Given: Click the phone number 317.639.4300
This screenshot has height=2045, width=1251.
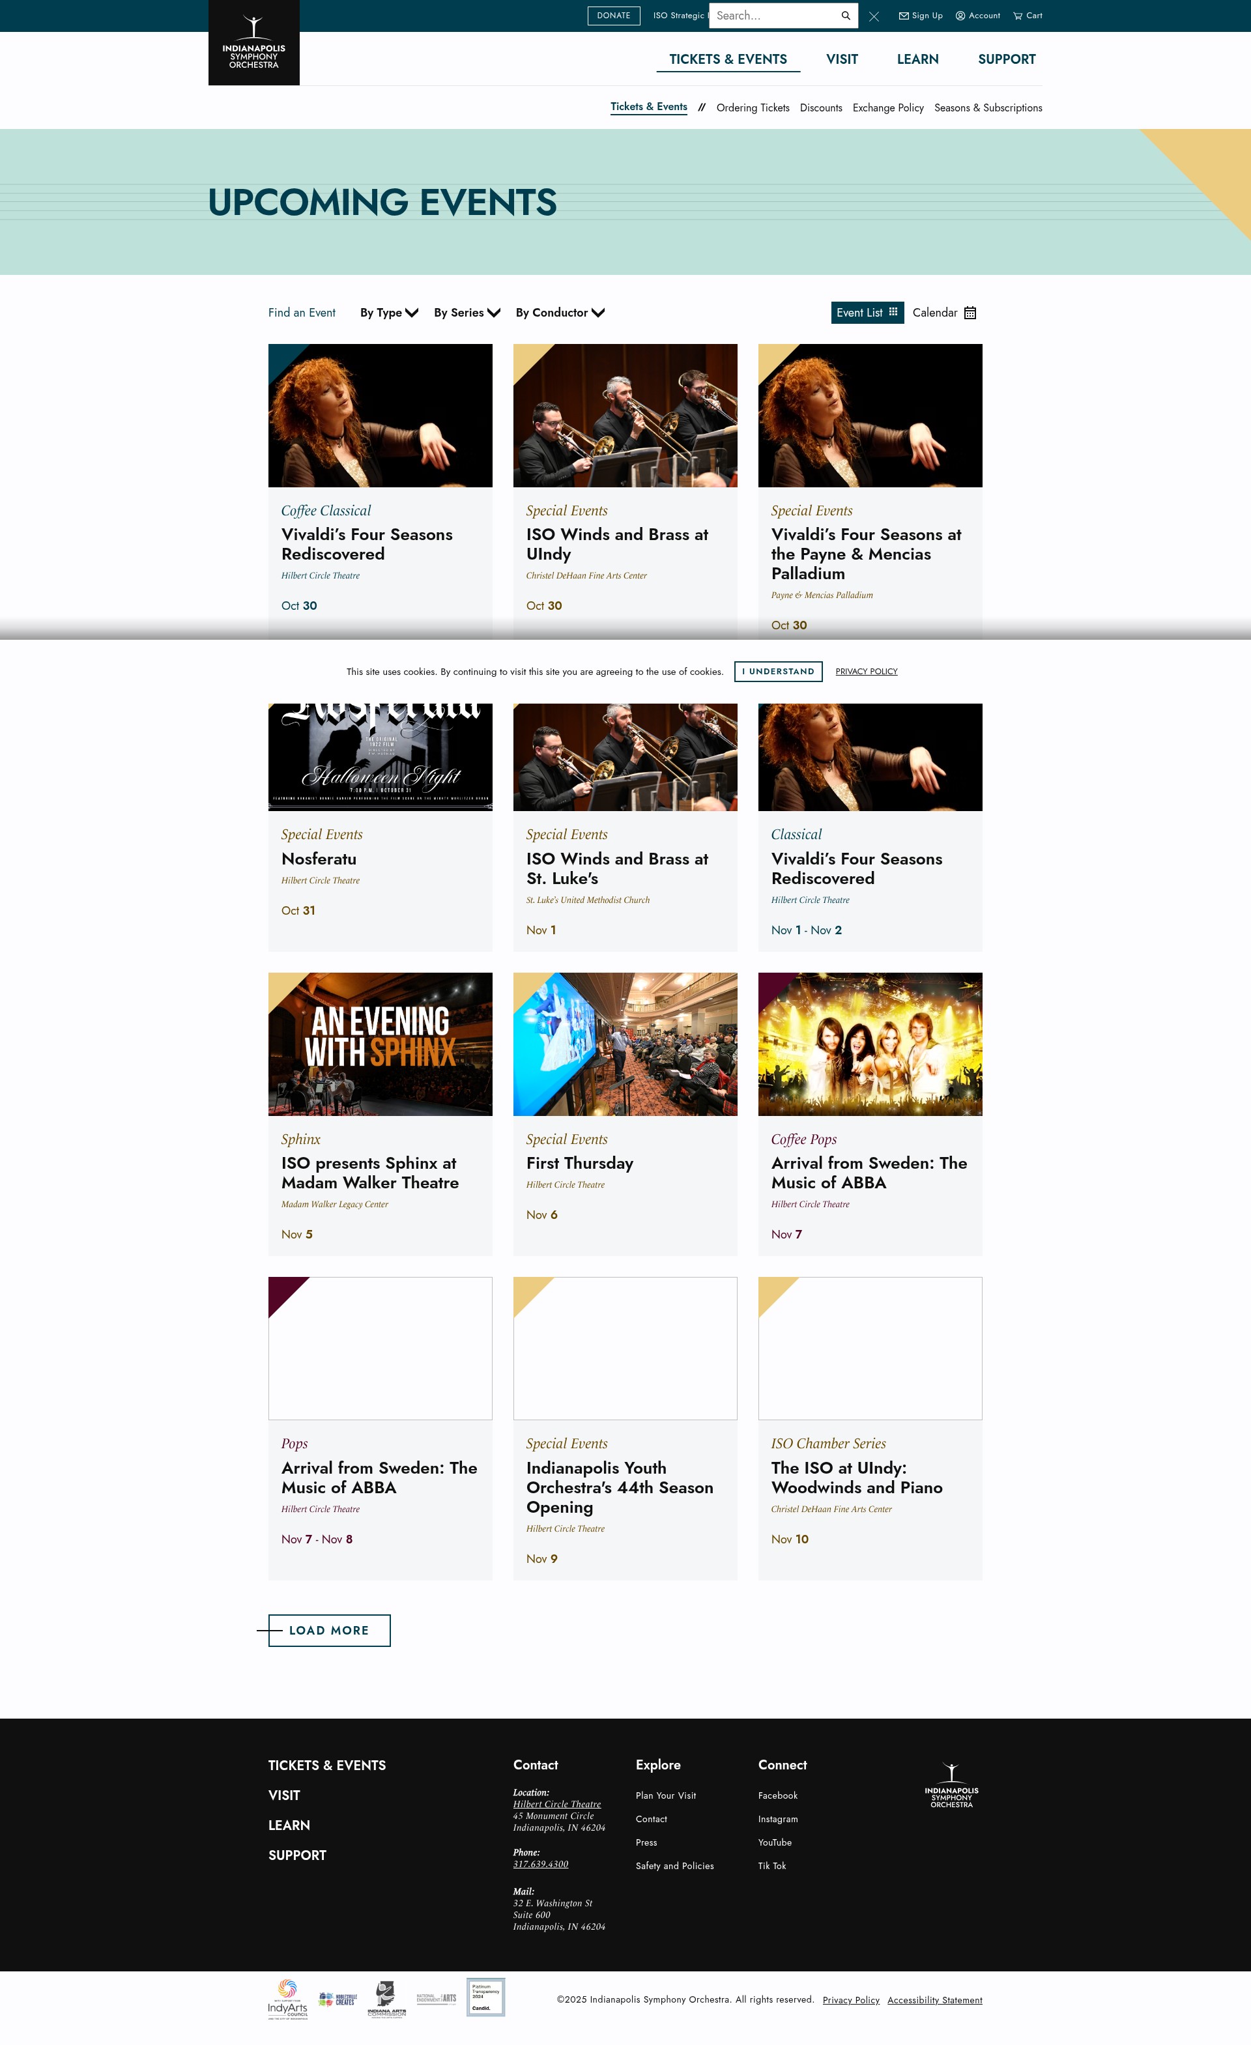Looking at the screenshot, I should (x=540, y=1864).
